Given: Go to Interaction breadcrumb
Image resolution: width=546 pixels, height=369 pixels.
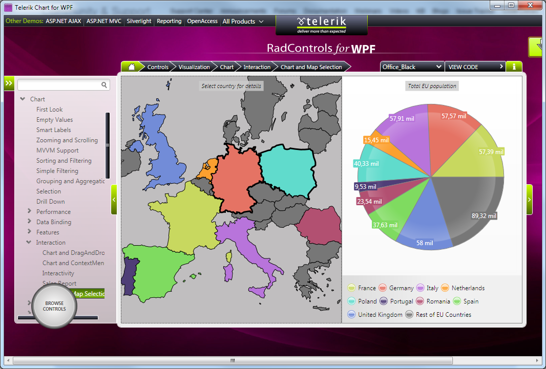Looking at the screenshot, I should click(257, 67).
